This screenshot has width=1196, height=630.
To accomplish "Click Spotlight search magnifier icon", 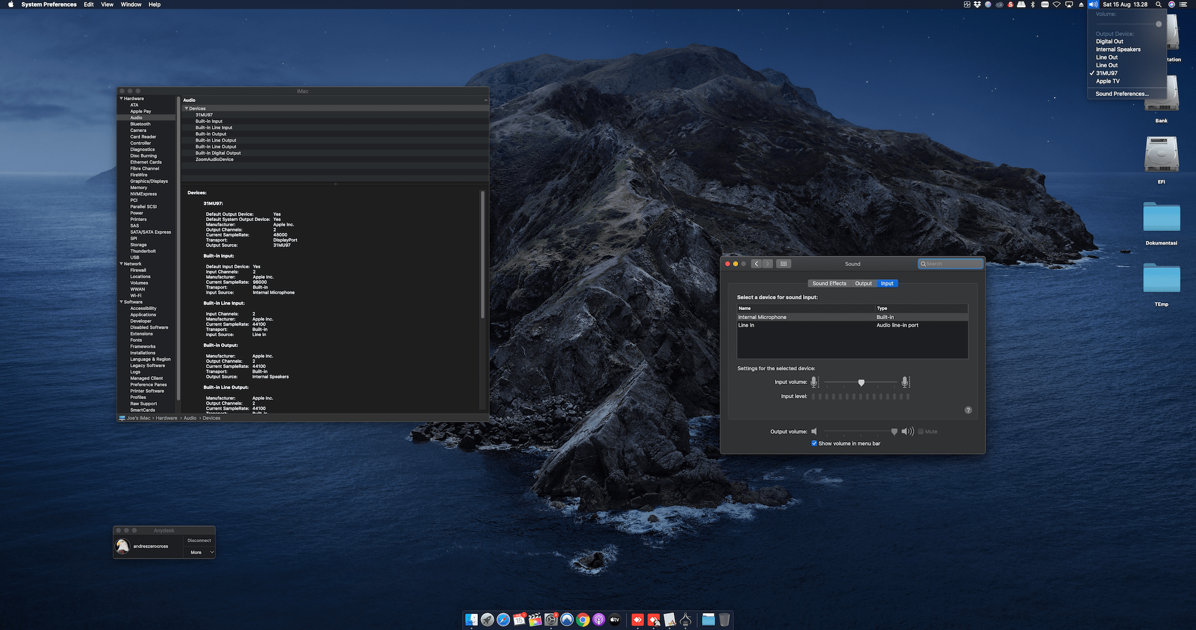I will 1159,4.
